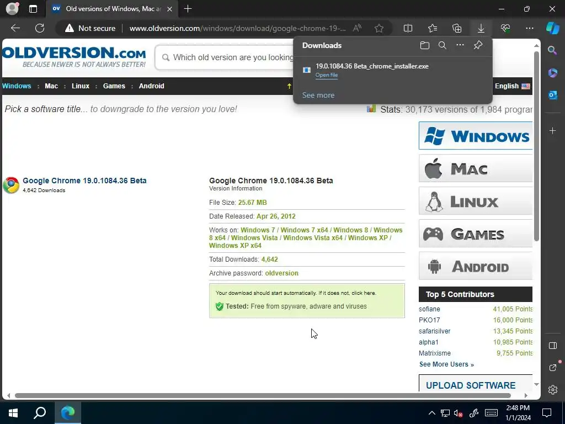Screen dimensions: 565x424
Task: Open safarisilver contributor profile
Action: [x=435, y=331]
